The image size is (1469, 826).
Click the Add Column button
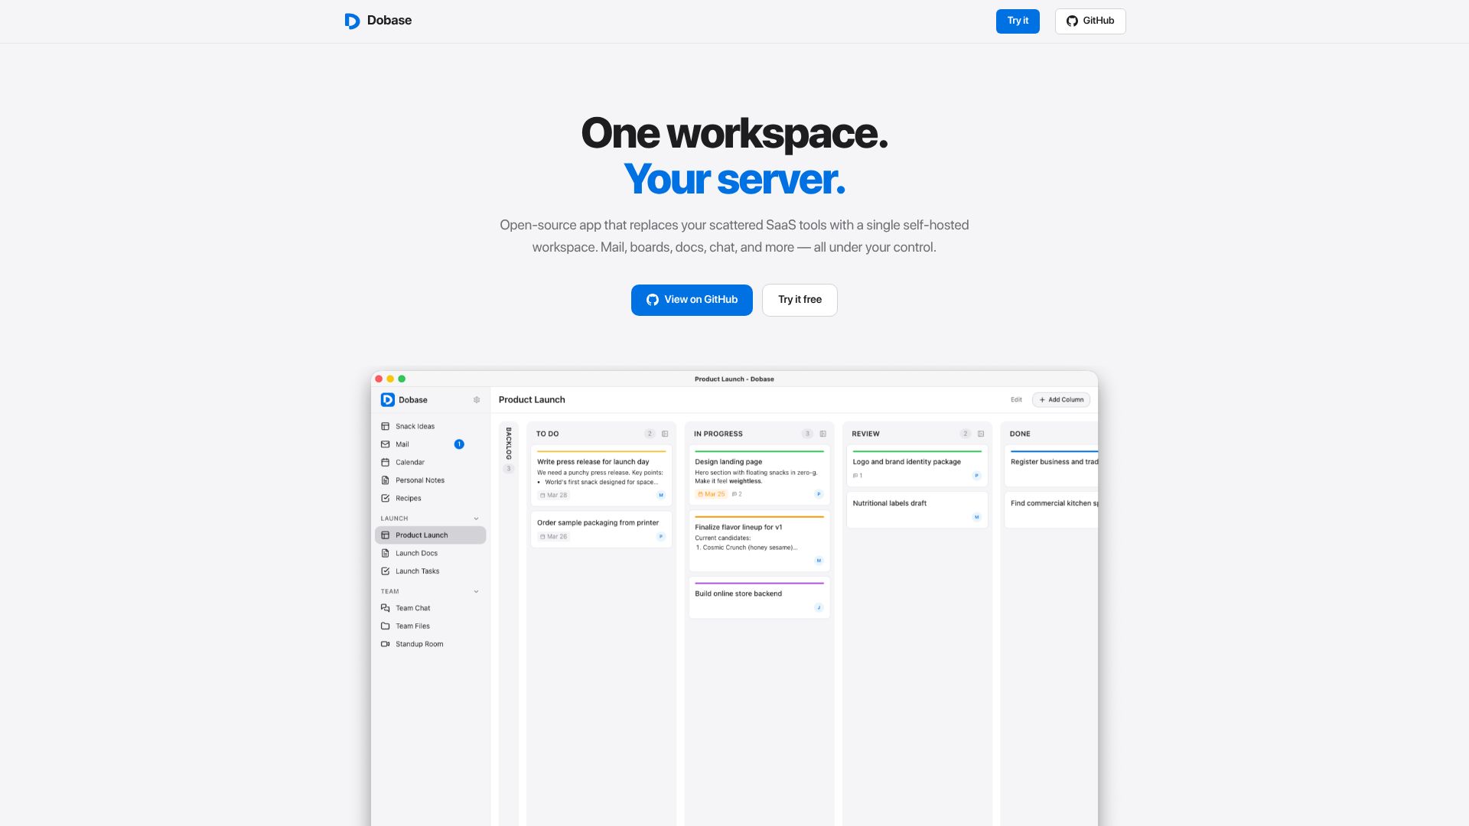pyautogui.click(x=1061, y=400)
